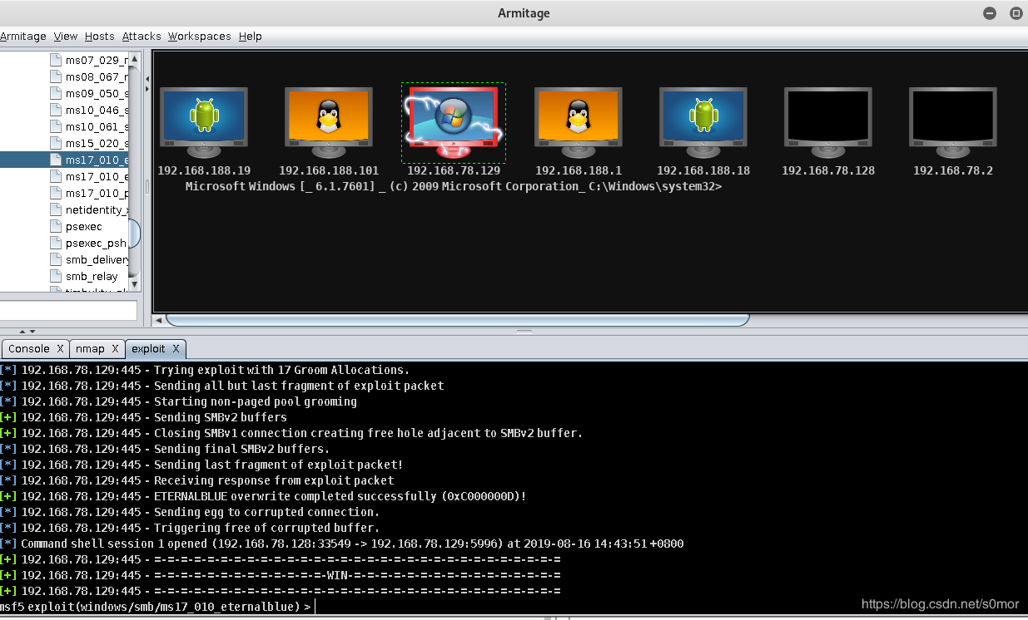
Task: Open the Armitage menu
Action: [x=23, y=37]
